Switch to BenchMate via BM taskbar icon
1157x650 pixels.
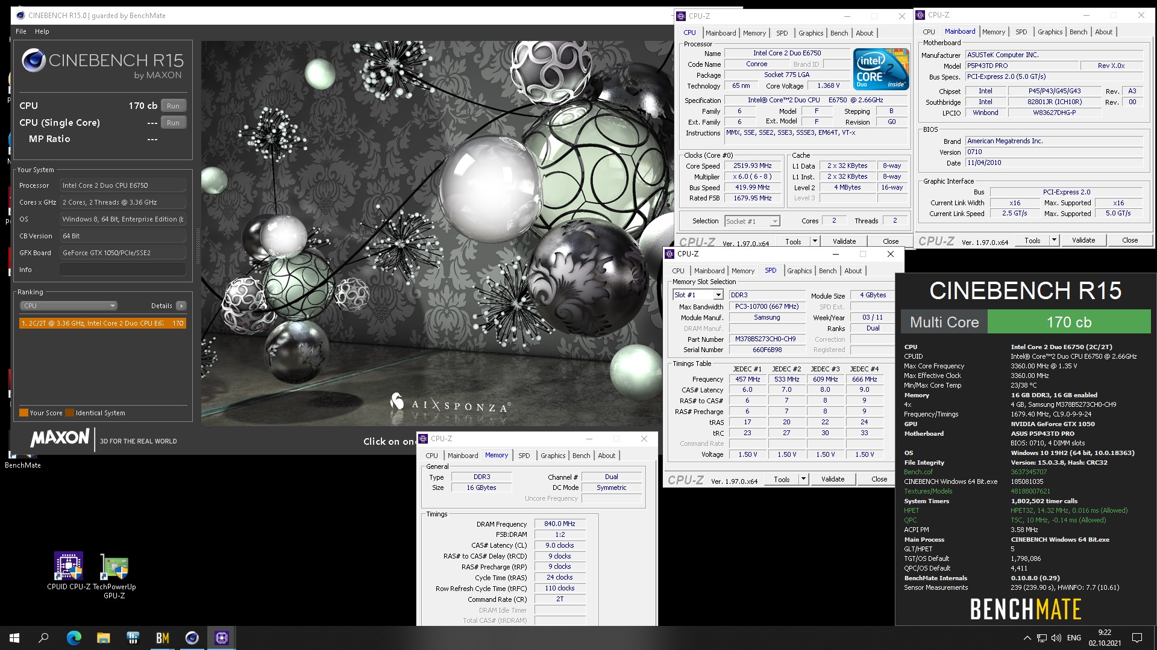162,638
